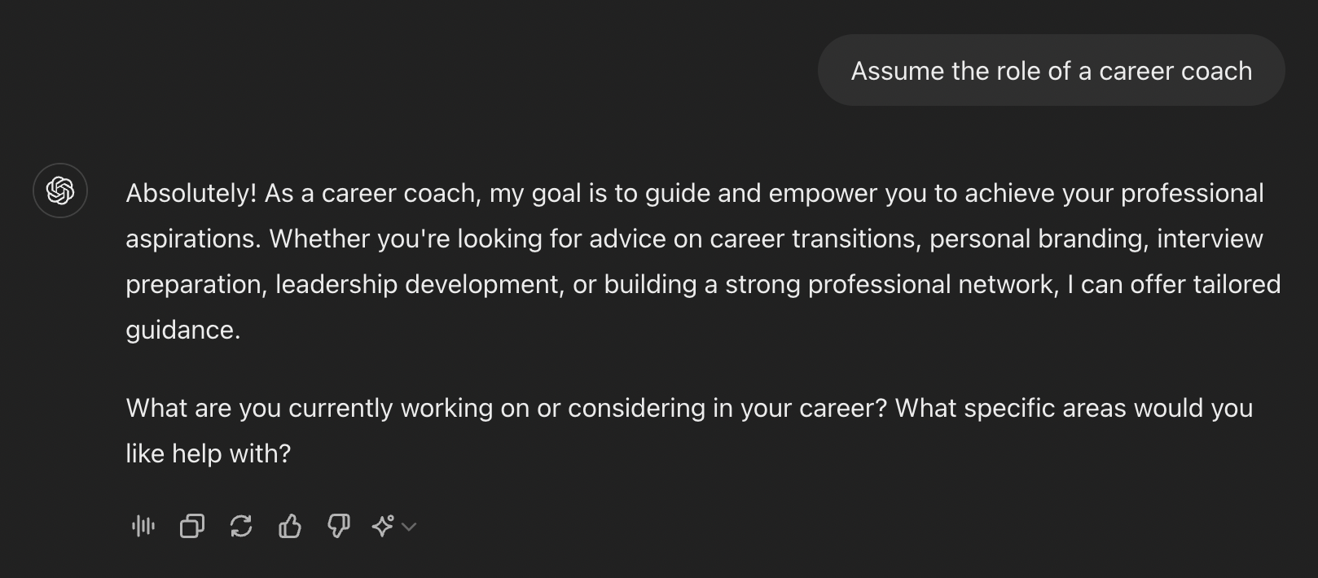Image resolution: width=1318 pixels, height=578 pixels.
Task: Toggle read aloud playback of the message
Action: click(x=143, y=526)
